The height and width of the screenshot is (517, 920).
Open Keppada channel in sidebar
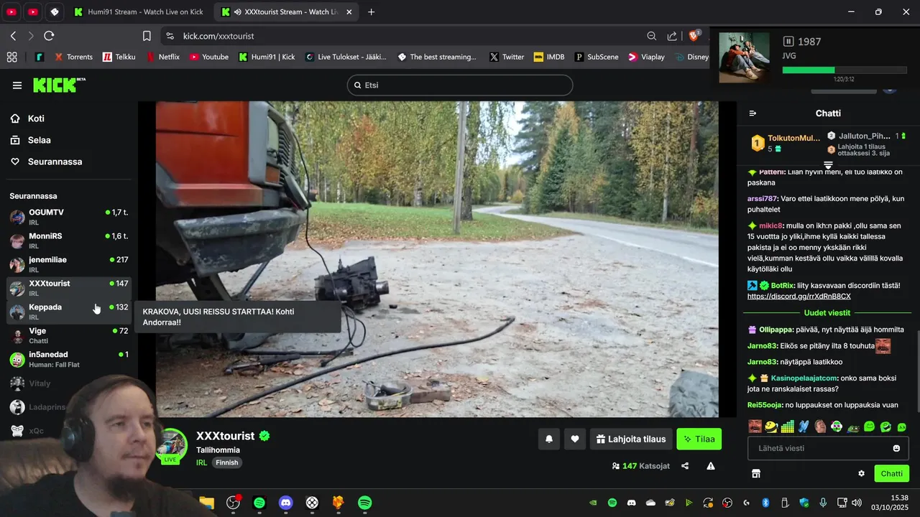tap(69, 312)
